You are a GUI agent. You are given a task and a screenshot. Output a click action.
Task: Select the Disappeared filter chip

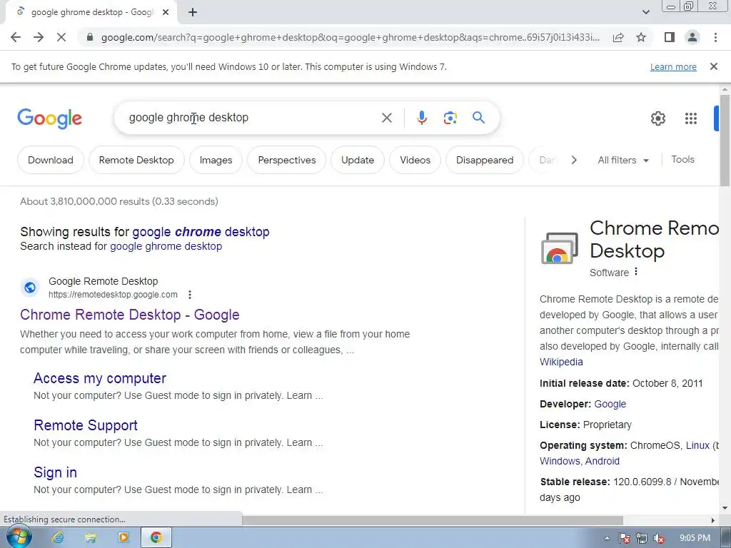click(x=485, y=160)
